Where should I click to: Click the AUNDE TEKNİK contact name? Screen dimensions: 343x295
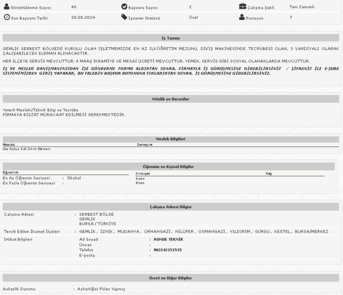click(168, 239)
